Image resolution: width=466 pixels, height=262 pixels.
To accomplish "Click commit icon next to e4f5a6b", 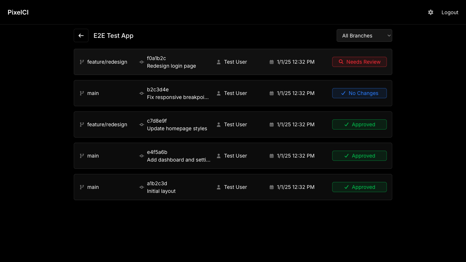I will (x=142, y=156).
